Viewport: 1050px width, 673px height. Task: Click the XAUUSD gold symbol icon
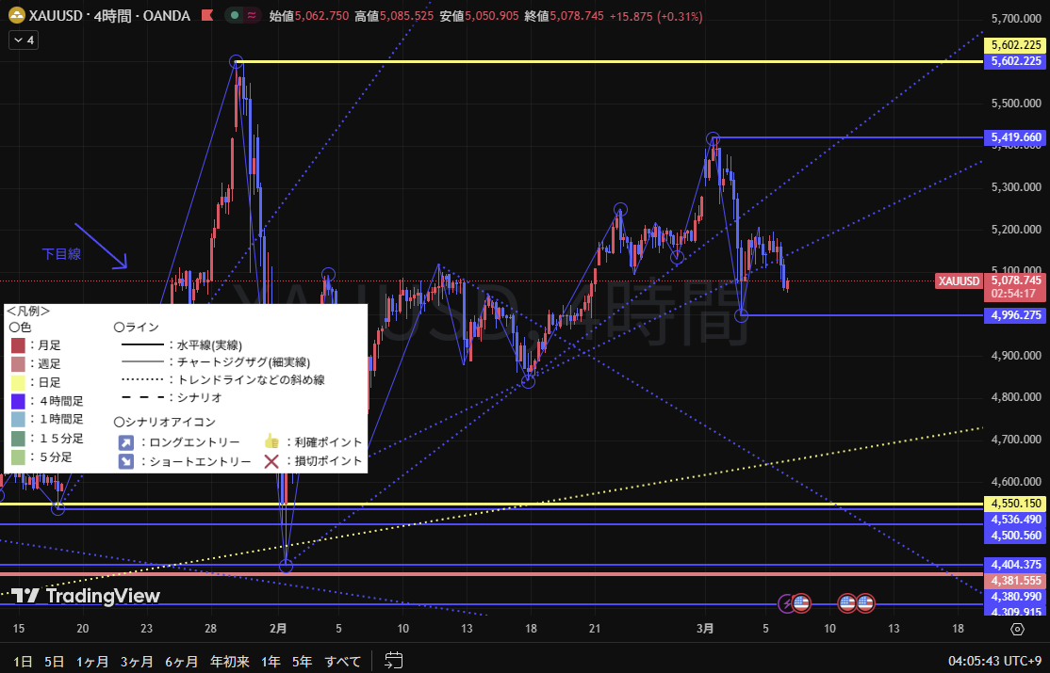(x=16, y=16)
